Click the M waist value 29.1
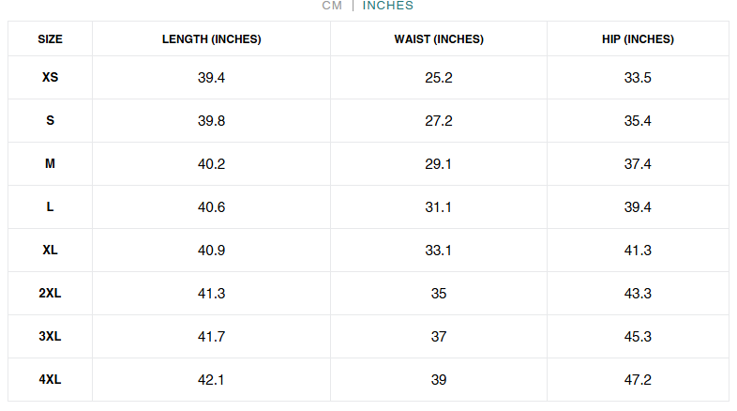 tap(439, 164)
